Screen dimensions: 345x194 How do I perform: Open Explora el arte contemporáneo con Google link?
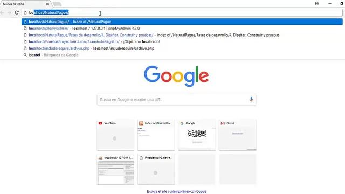point(177,192)
